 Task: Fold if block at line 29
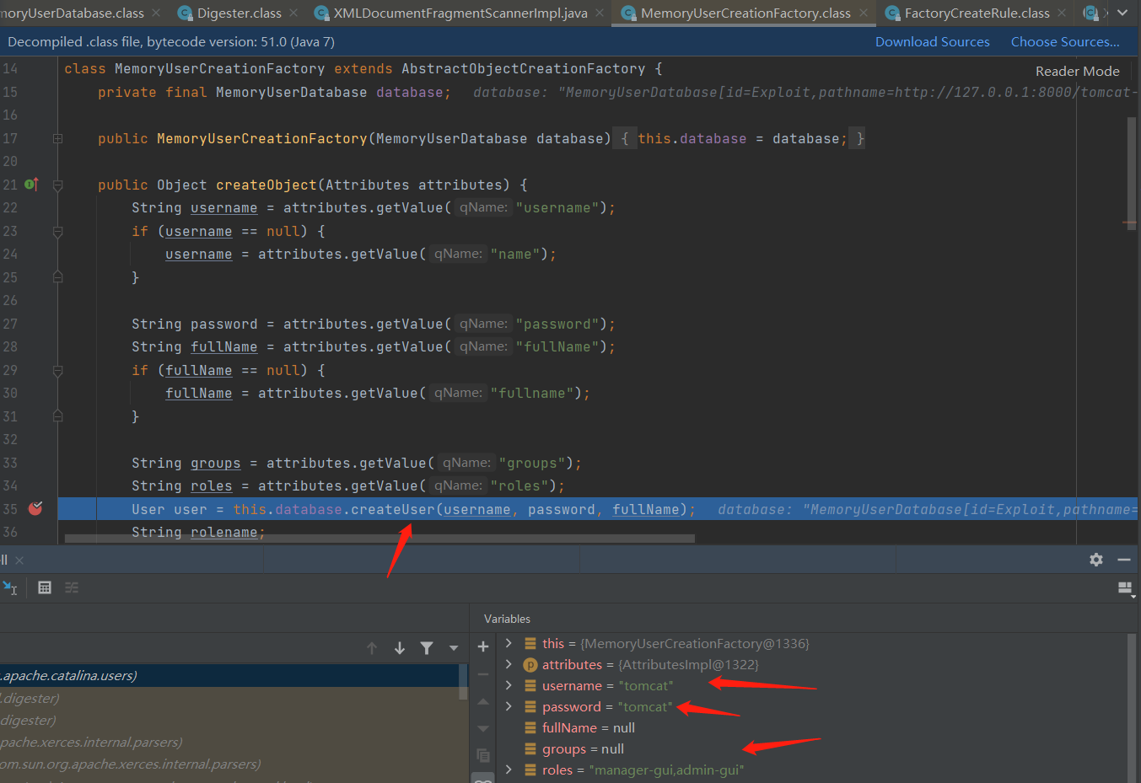point(57,370)
